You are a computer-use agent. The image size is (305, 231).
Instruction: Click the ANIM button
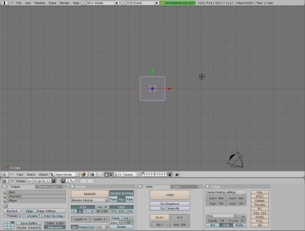[x=170, y=195]
